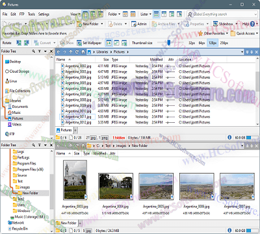The height and width of the screenshot is (234, 260).
Task: Click first Folder format icon beside Folder menu
Action: tap(125, 14)
